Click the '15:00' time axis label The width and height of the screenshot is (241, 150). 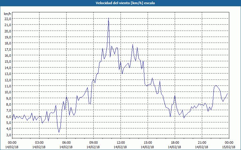[148, 143]
